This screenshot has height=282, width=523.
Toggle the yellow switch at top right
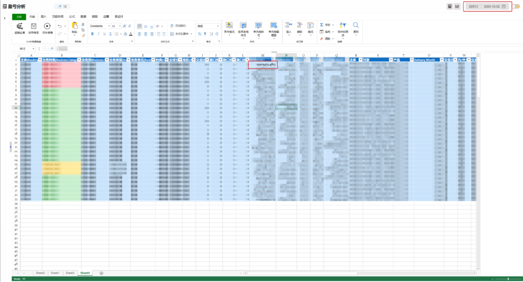click(x=516, y=6)
